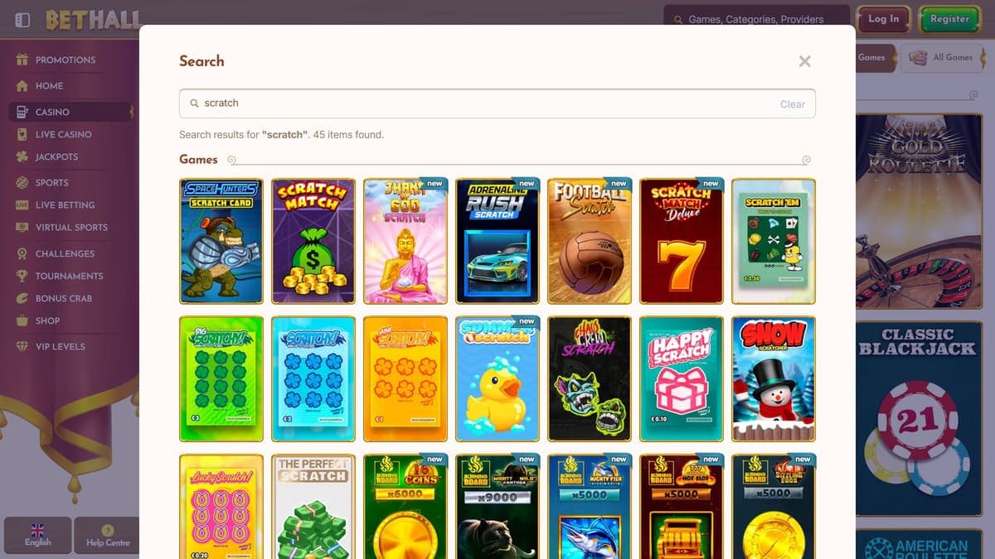Open the American Roulette tile behind the dialog
Screen dimensions: 995x559
coord(917,545)
